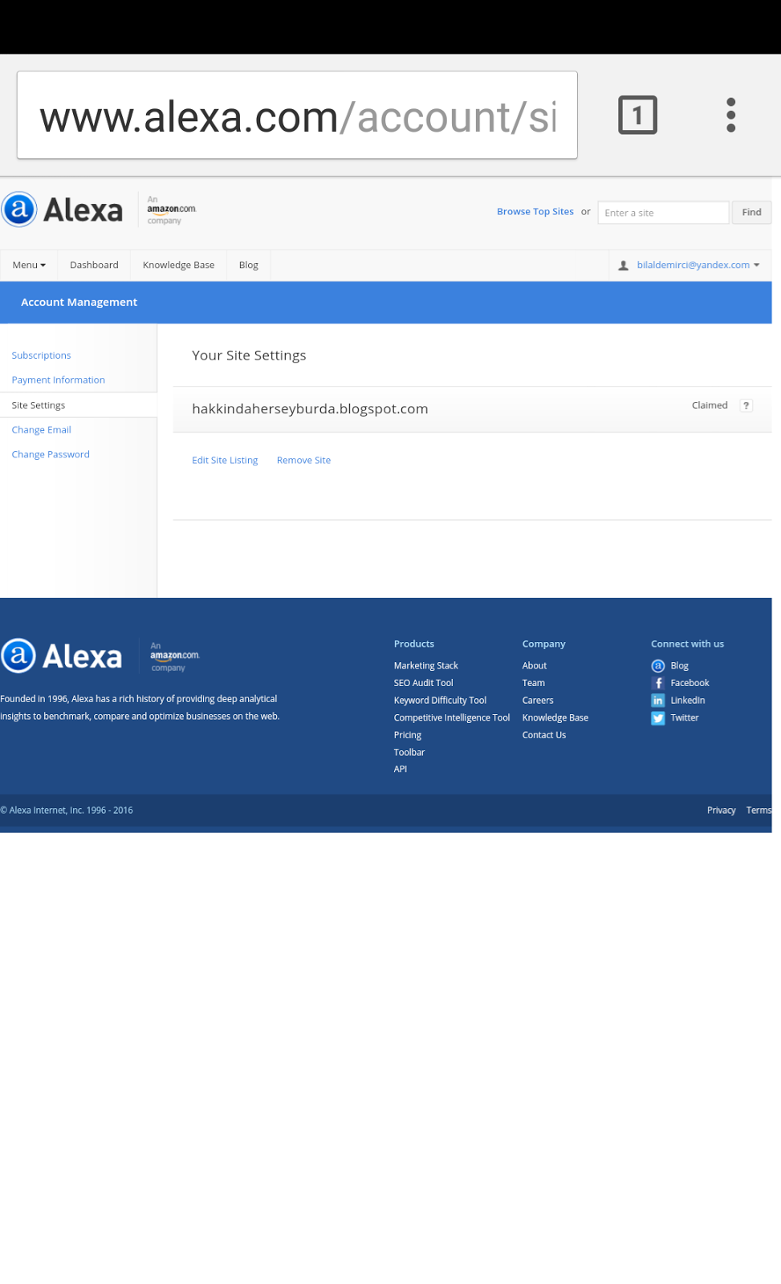Image resolution: width=781 pixels, height=1284 pixels.
Task: Open the Alexa Blog icon in the footer
Action: coord(658,665)
